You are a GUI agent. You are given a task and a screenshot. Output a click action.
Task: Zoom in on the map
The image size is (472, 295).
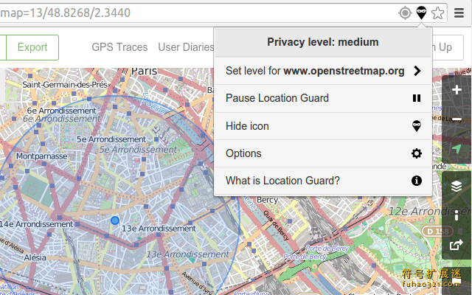point(457,90)
